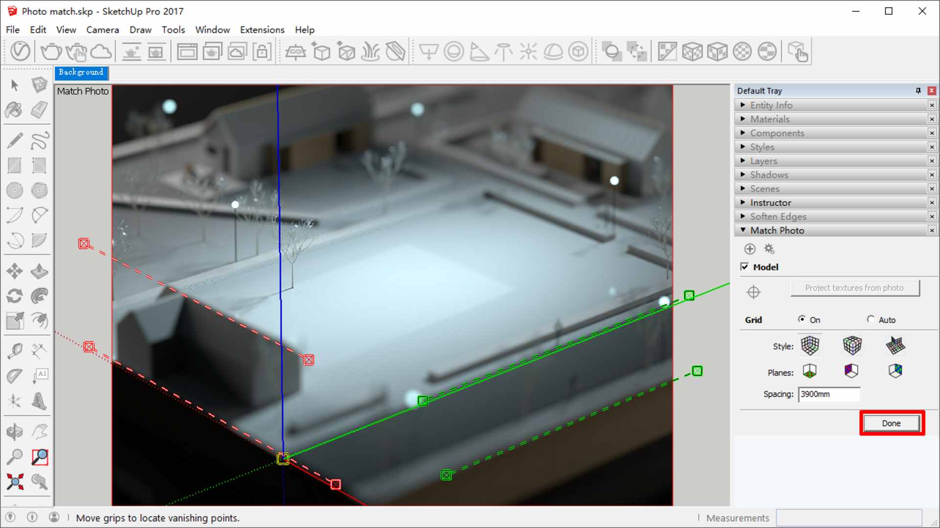The height and width of the screenshot is (528, 940).
Task: Activate the Paint Bucket tool
Action: pyautogui.click(x=13, y=110)
